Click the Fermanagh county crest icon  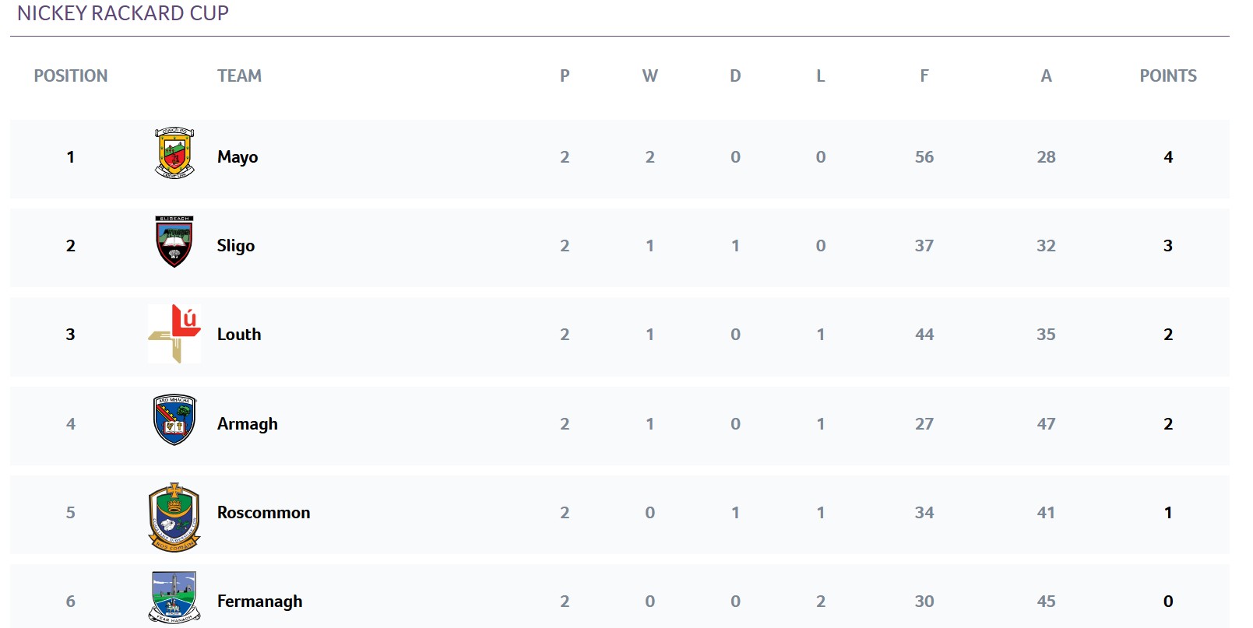click(174, 598)
